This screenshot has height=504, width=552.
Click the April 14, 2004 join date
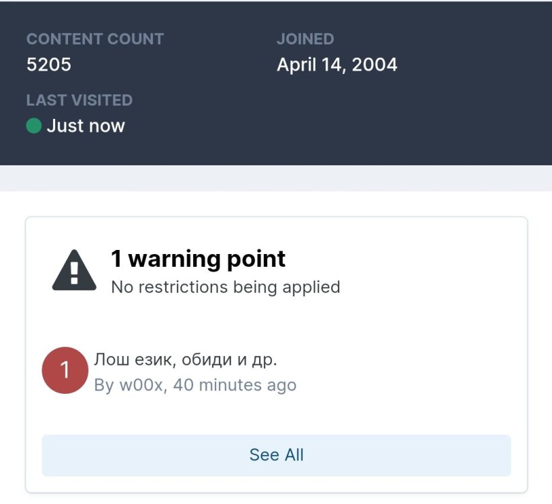[x=337, y=65]
